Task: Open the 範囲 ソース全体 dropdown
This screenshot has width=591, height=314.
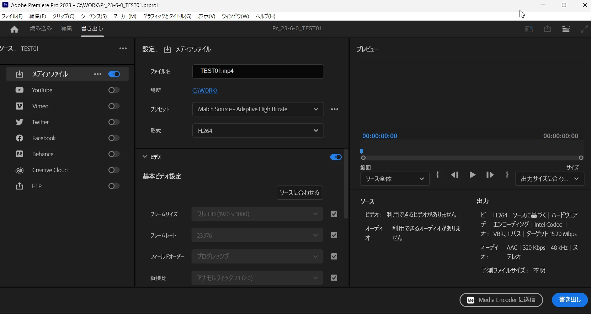Action: pos(395,179)
